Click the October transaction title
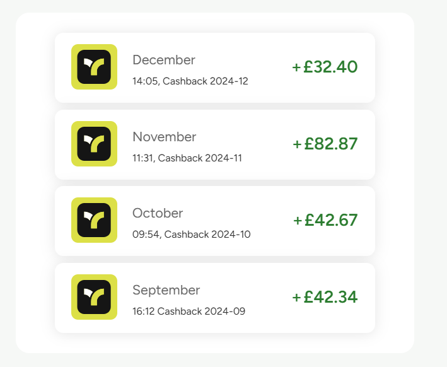Screen dimensions: 447x367 pos(158,213)
